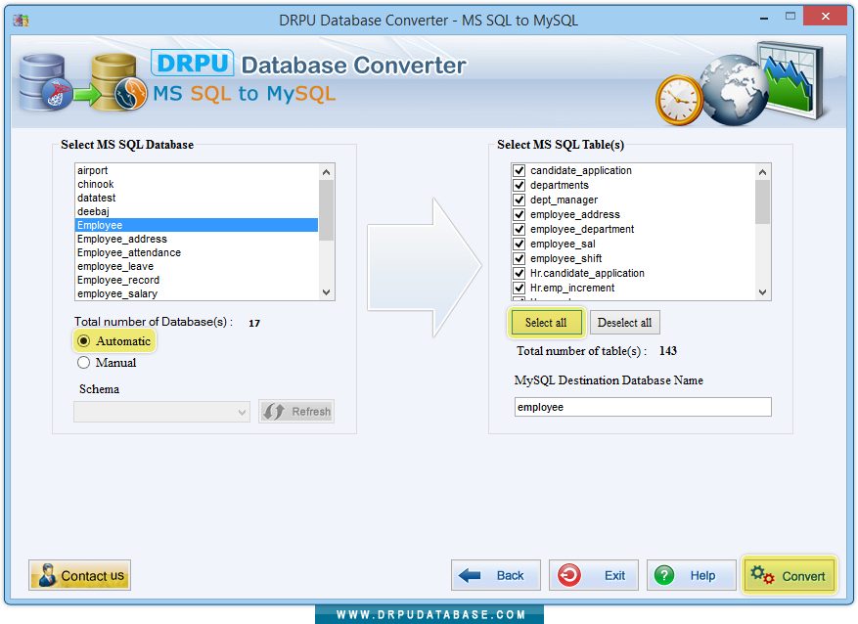Select the Employee_attendance database
858x624 pixels.
pos(197,252)
